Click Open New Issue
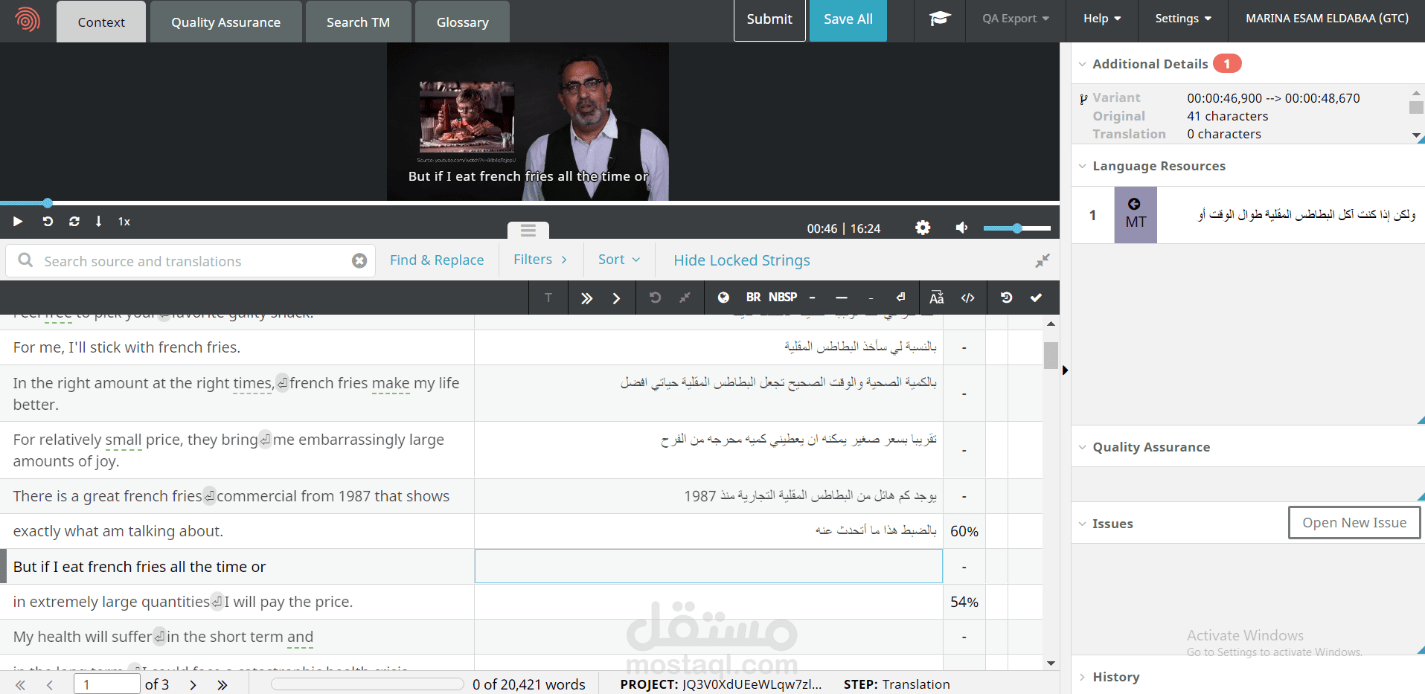This screenshot has width=1425, height=694. pos(1354,523)
